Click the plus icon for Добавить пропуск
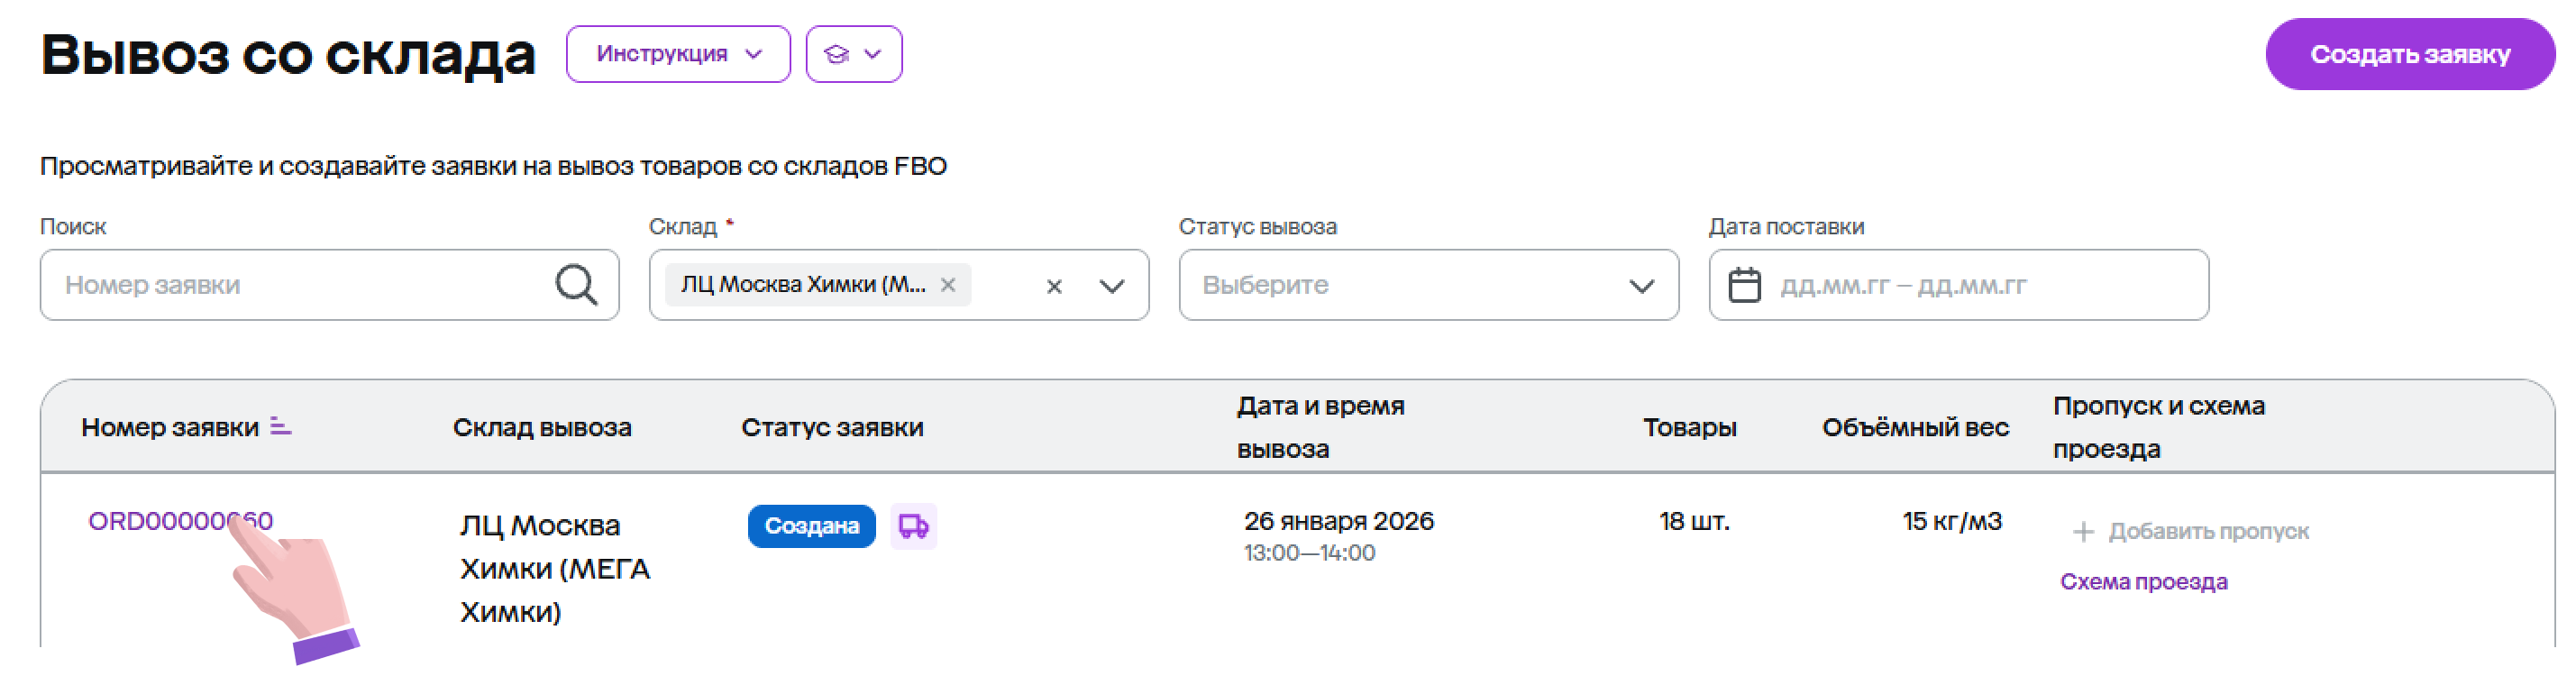The height and width of the screenshot is (676, 2576). [x=2083, y=532]
